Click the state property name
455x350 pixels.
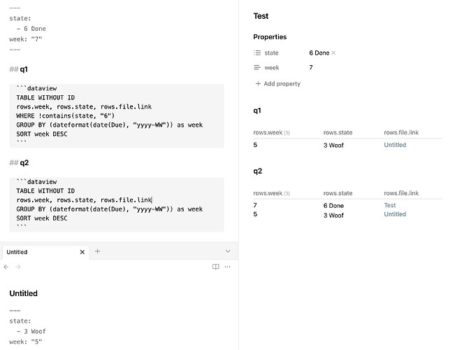point(271,53)
